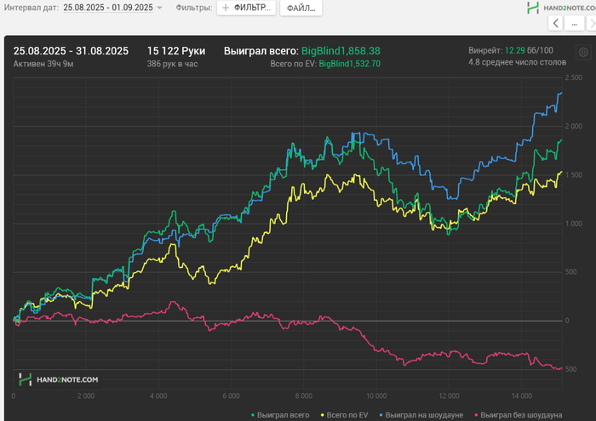Expand the date interval dropdown arrow
596x421 pixels.
click(x=160, y=8)
